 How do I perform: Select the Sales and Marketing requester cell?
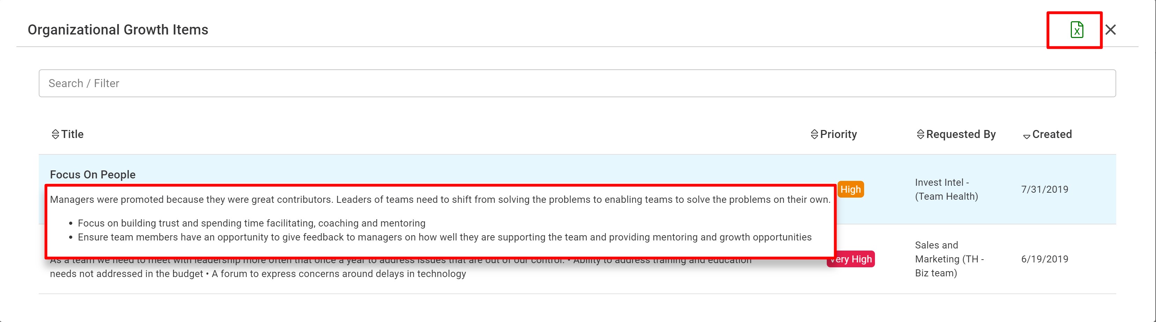click(949, 259)
